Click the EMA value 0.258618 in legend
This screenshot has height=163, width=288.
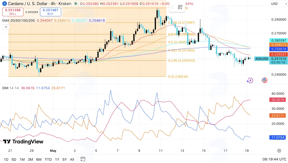click(97, 21)
